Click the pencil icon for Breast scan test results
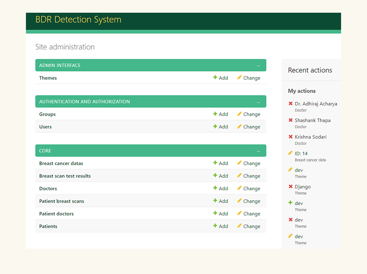The image size is (367, 274). tap(239, 175)
